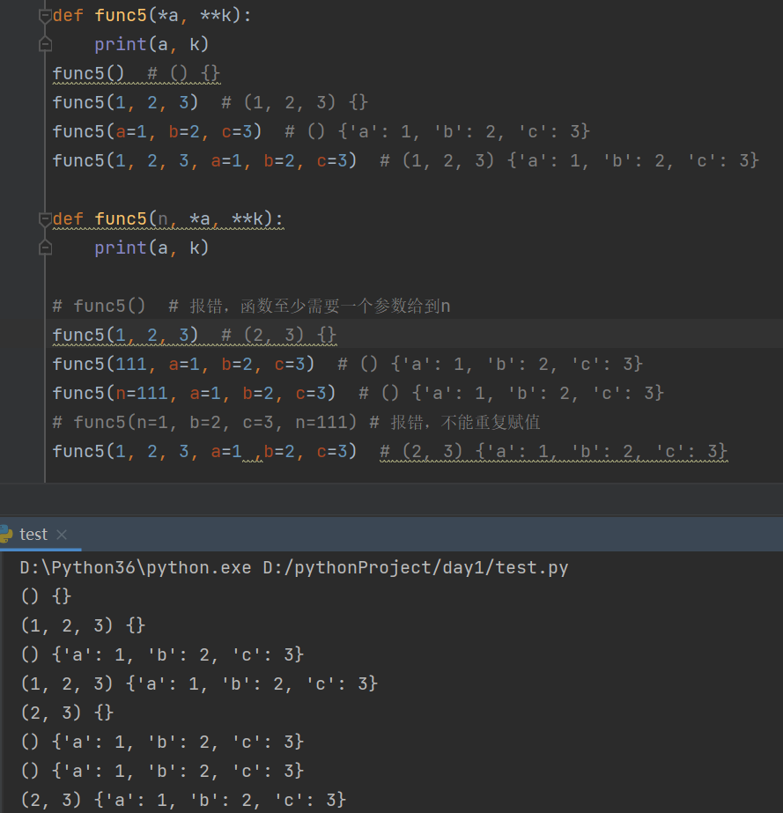Viewport: 783px width, 813px height.
Task: Collapse the def func5(n, *a, **k) fold marker
Action: tap(45, 220)
